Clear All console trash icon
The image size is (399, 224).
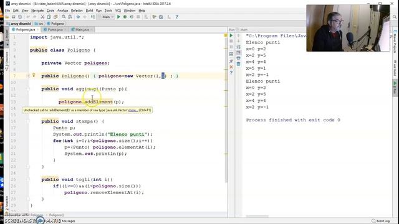coord(238,64)
